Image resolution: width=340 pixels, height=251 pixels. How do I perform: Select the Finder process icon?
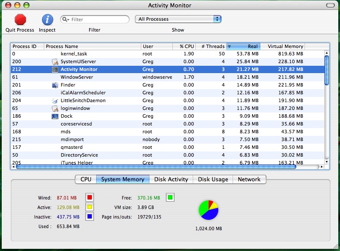click(55, 85)
